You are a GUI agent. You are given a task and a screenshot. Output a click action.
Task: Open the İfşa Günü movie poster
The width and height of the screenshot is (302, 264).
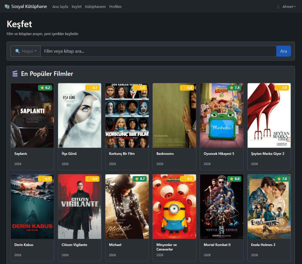[80, 115]
